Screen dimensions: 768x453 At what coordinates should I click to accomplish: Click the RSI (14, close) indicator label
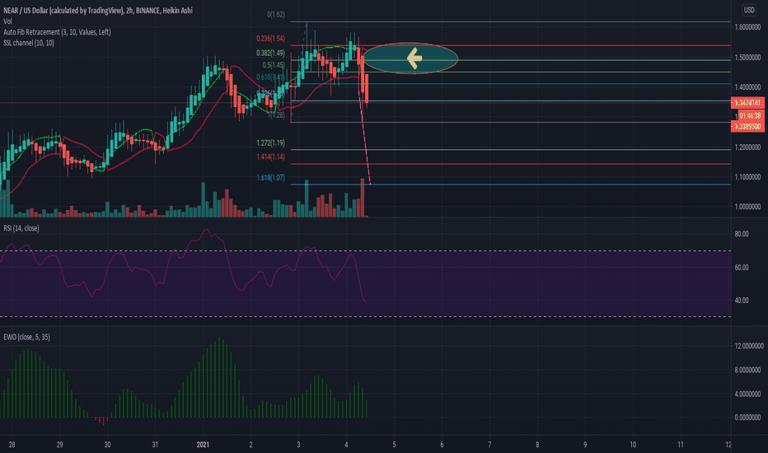point(21,228)
